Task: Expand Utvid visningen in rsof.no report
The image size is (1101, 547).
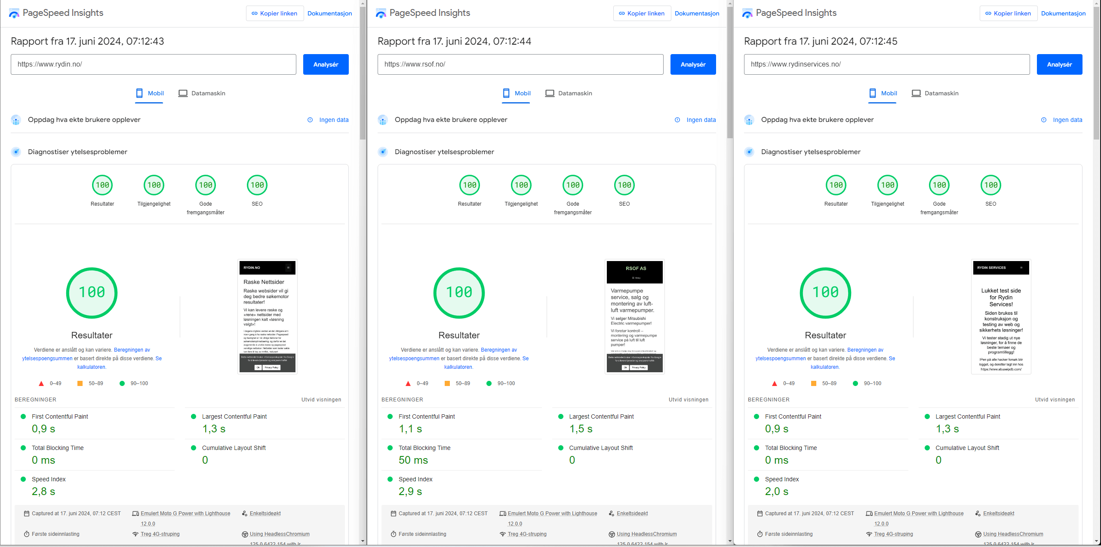Action: 688,400
